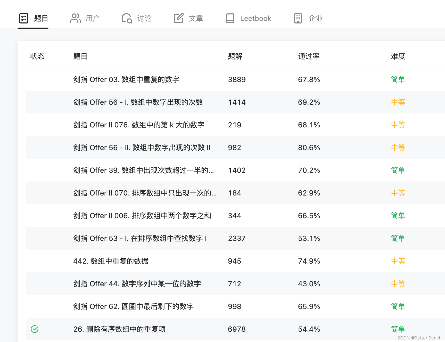The image size is (445, 342).
Task: Click pass rate 69.2%
Action: [309, 102]
